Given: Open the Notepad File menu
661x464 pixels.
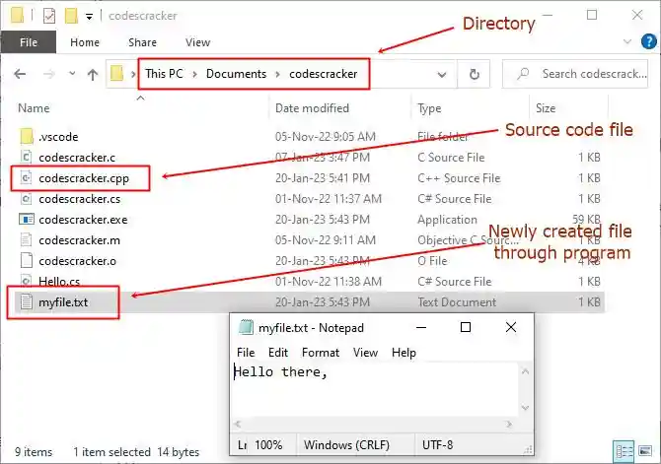Looking at the screenshot, I should click(246, 353).
